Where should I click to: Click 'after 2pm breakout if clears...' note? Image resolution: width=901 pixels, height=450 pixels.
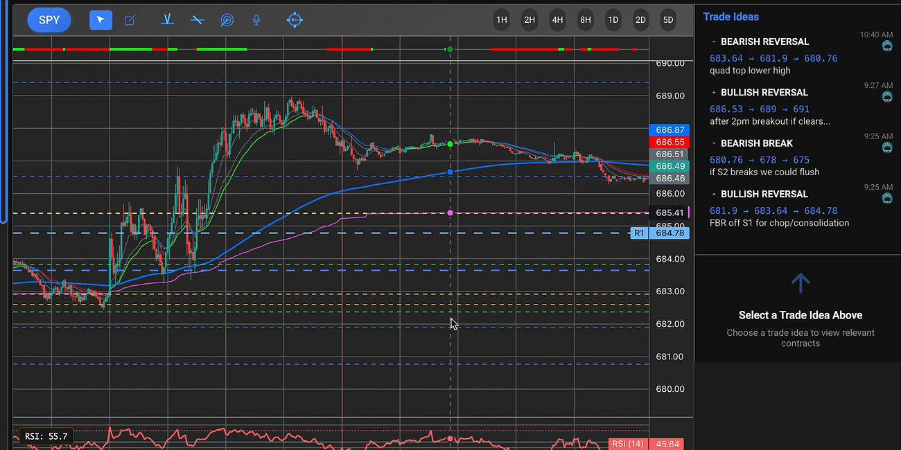pyautogui.click(x=770, y=121)
